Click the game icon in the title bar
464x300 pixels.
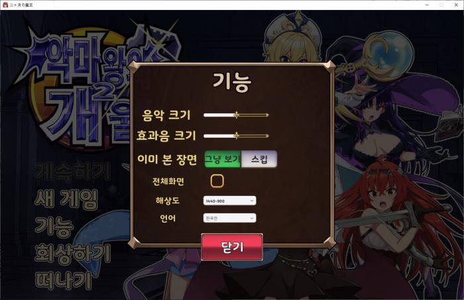tap(5, 5)
